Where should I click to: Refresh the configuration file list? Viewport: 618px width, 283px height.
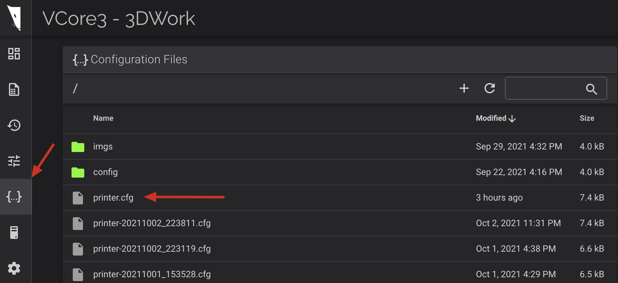[489, 88]
